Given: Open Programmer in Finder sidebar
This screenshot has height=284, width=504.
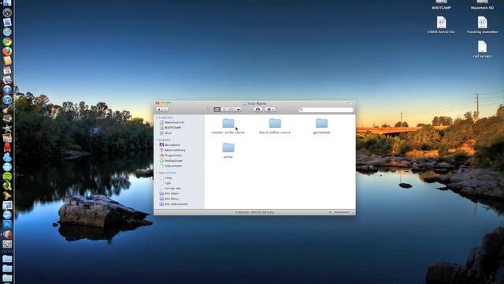Looking at the screenshot, I should click(x=171, y=155).
